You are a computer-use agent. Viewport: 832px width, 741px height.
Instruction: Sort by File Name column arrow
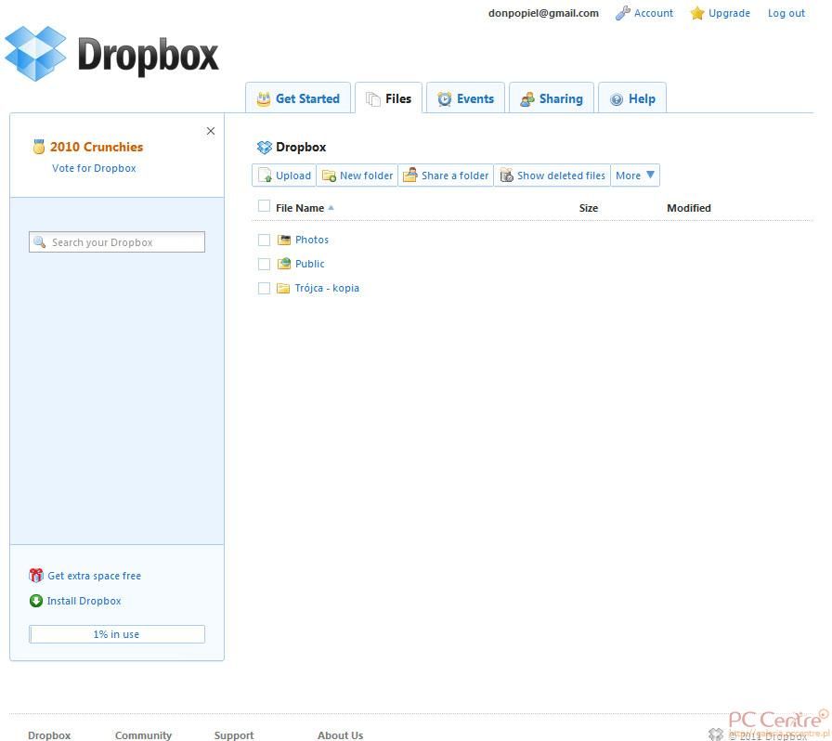331,208
